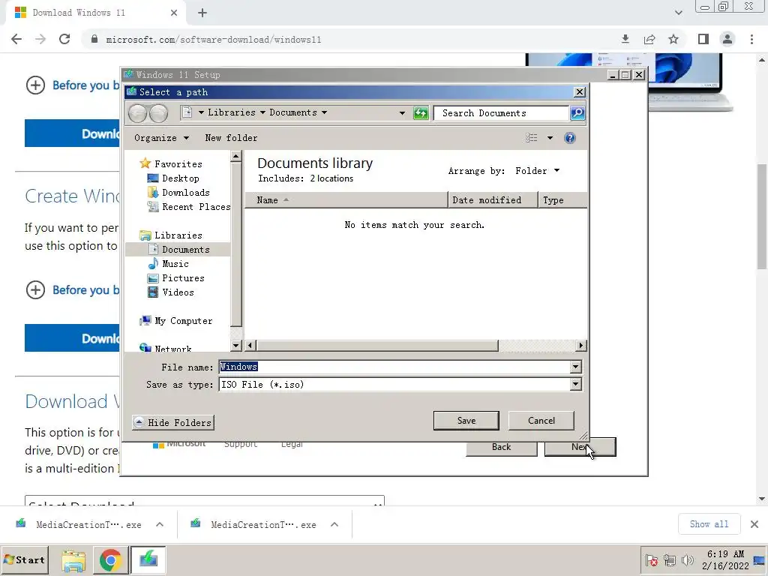
Task: Open the Save as type combo box
Action: pyautogui.click(x=400, y=385)
